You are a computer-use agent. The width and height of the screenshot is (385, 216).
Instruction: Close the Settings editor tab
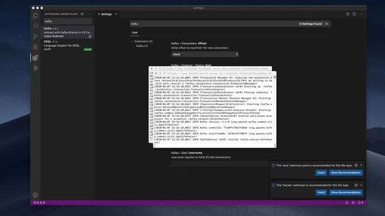pos(116,14)
